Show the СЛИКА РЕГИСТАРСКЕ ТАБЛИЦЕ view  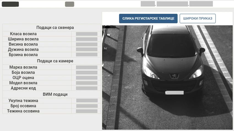[x=148, y=18]
